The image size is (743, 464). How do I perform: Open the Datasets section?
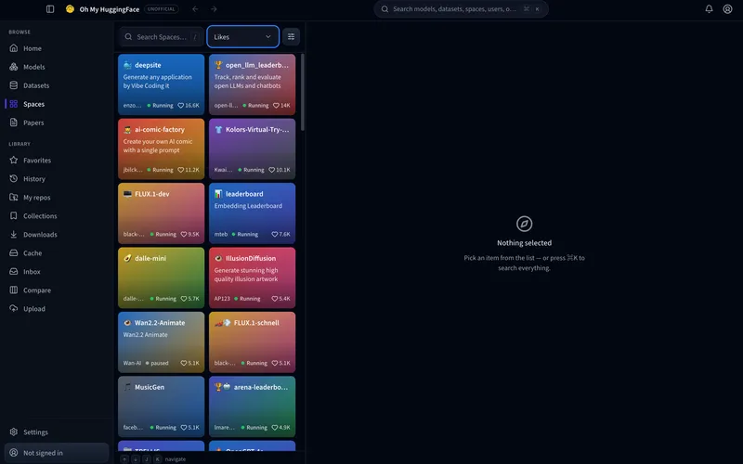coord(36,85)
